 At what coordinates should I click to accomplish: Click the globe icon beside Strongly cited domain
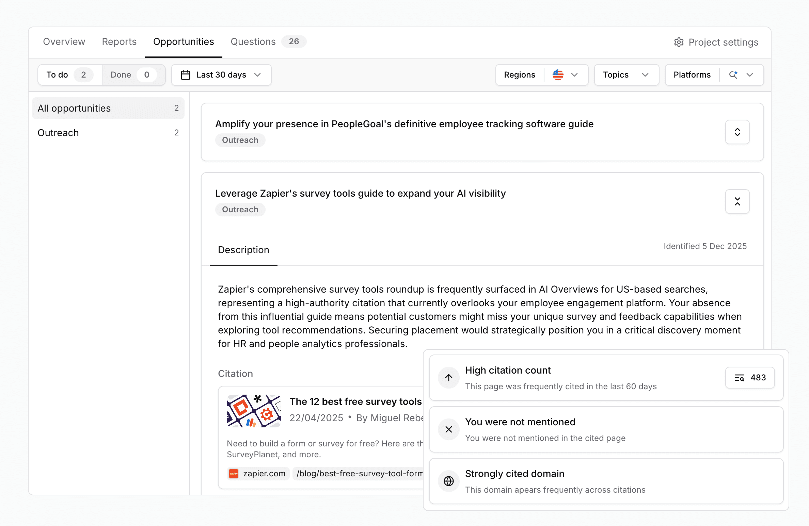pyautogui.click(x=448, y=481)
